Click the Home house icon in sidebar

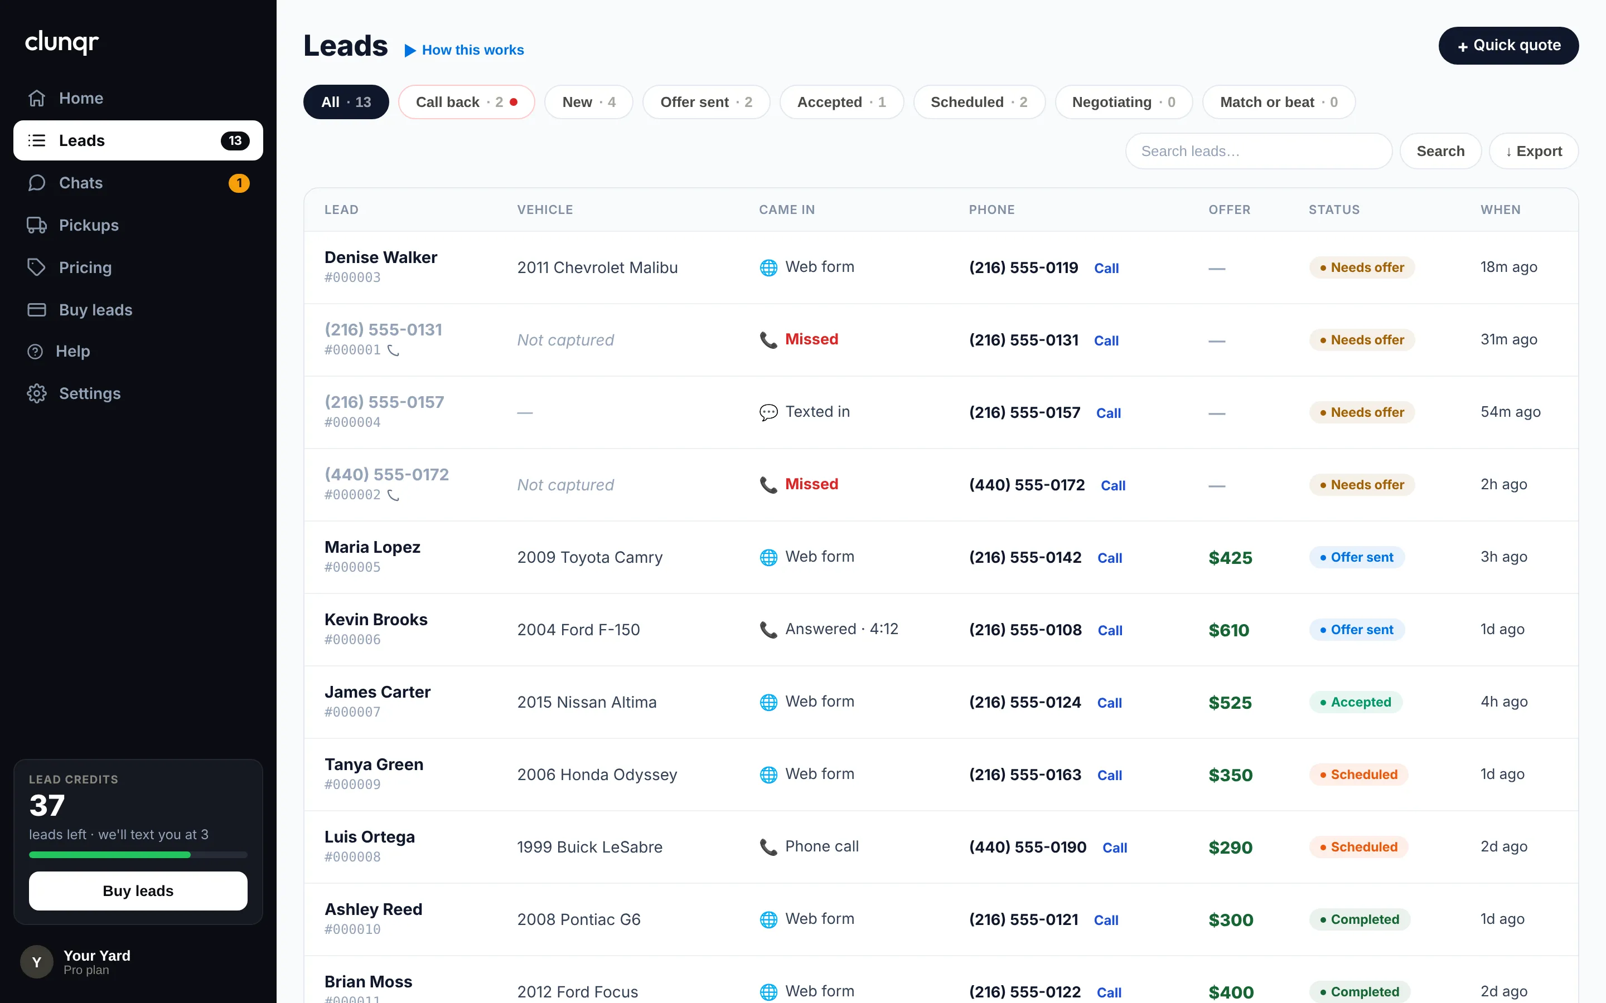36,98
